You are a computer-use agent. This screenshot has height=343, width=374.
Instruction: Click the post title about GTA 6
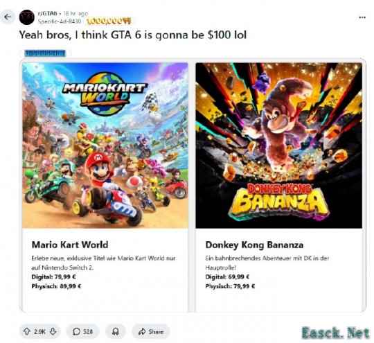coord(132,35)
